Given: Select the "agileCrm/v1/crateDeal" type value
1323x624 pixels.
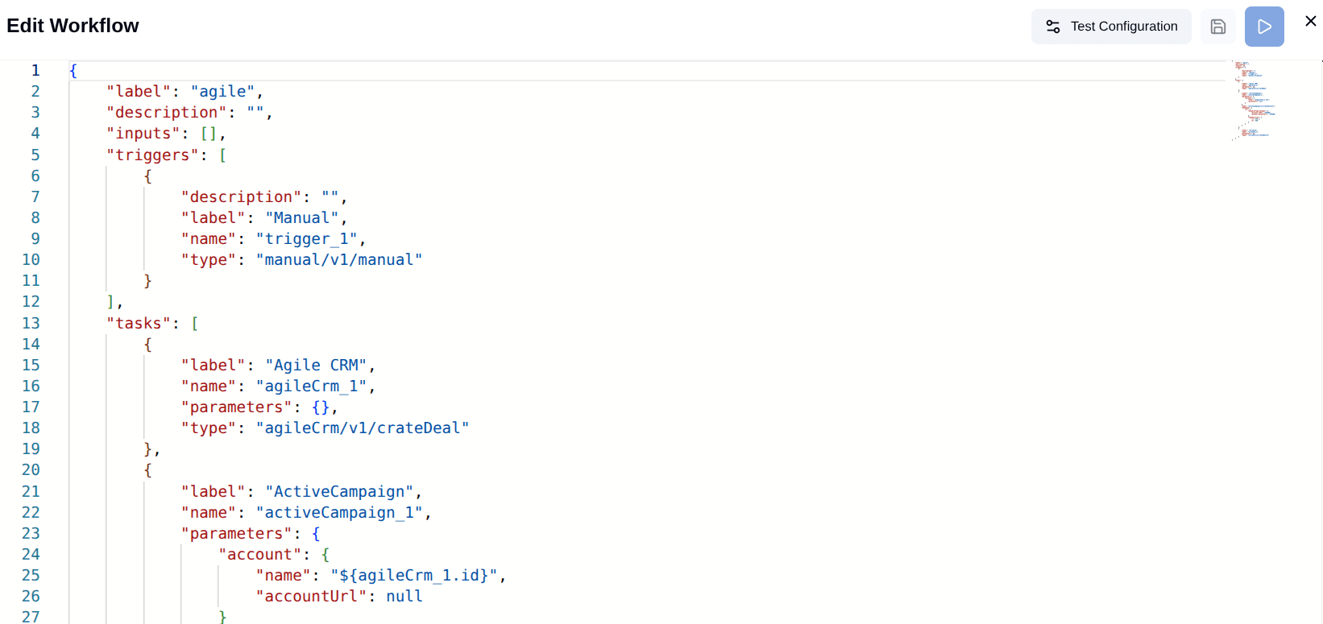Looking at the screenshot, I should click(363, 428).
